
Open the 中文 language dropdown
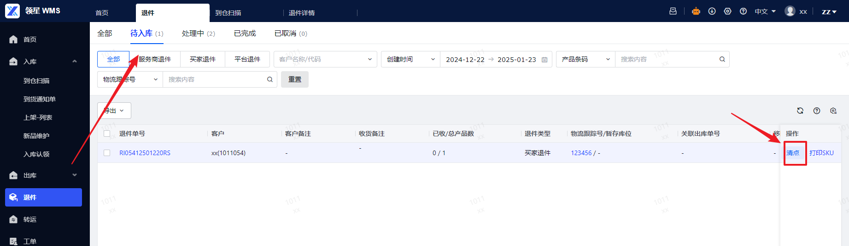765,11
